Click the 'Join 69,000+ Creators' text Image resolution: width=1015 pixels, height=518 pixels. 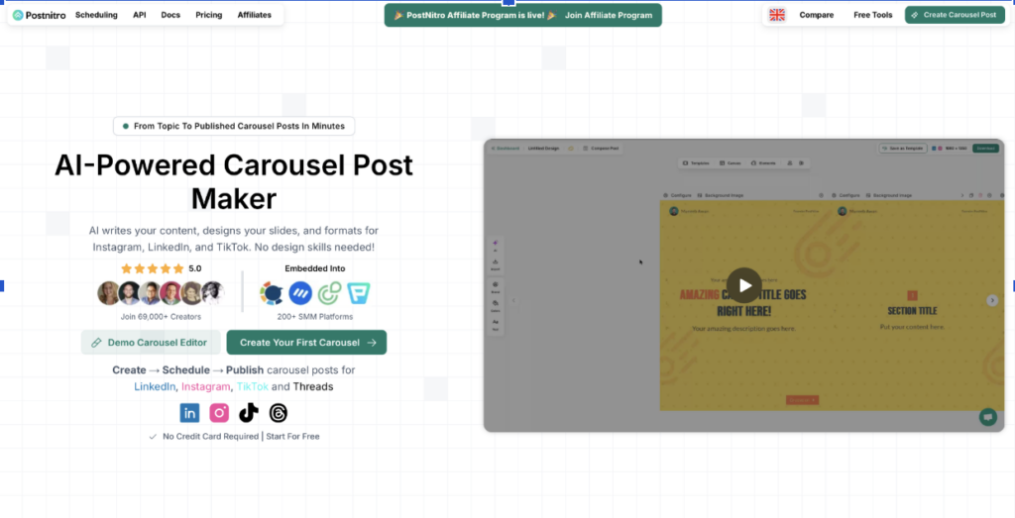[x=161, y=317]
